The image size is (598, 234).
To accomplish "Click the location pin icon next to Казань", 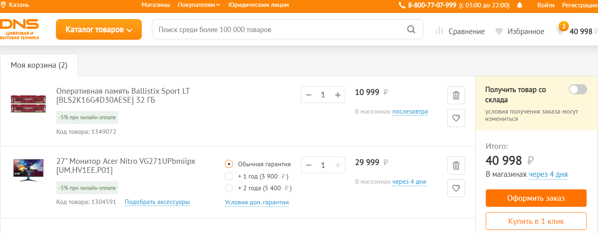I will [3, 5].
